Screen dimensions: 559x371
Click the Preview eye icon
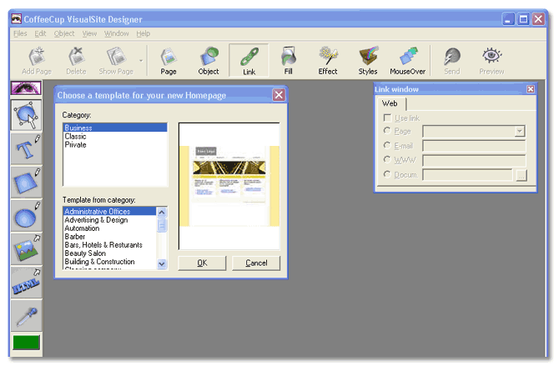coord(491,61)
